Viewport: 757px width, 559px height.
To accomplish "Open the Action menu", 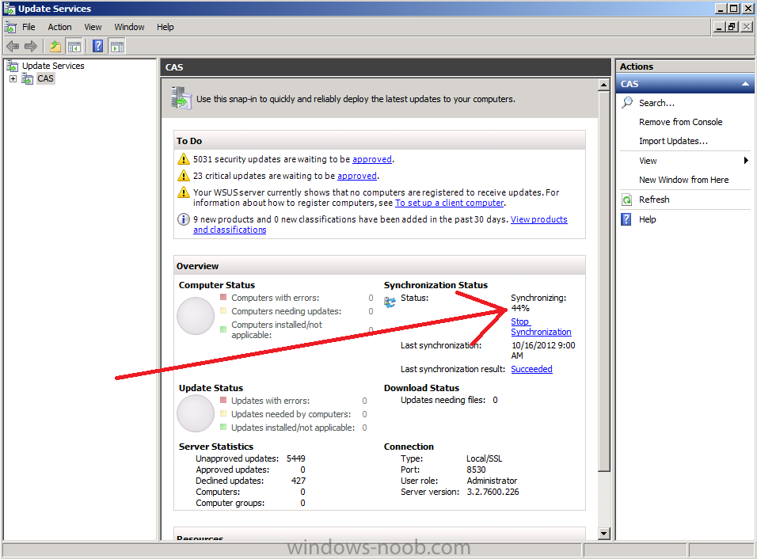I will 59,27.
